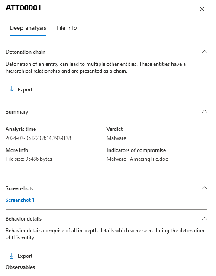Image resolution: width=216 pixels, height=276 pixels.
Task: Close the ATT00001 flyout panel
Action: (202, 9)
